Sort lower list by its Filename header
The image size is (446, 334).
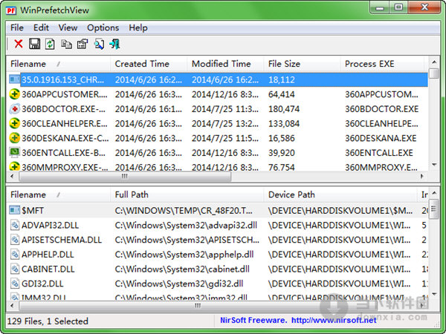tap(58, 194)
